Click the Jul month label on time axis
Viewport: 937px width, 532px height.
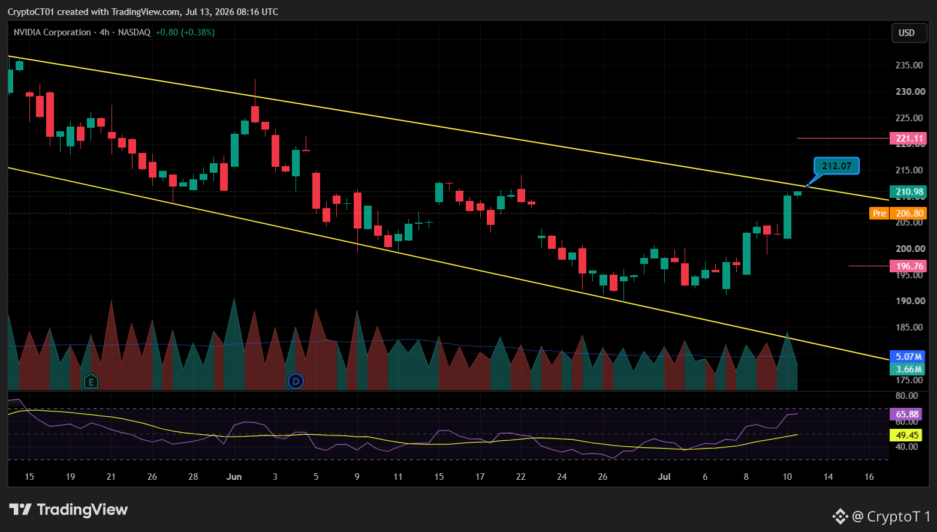(664, 477)
